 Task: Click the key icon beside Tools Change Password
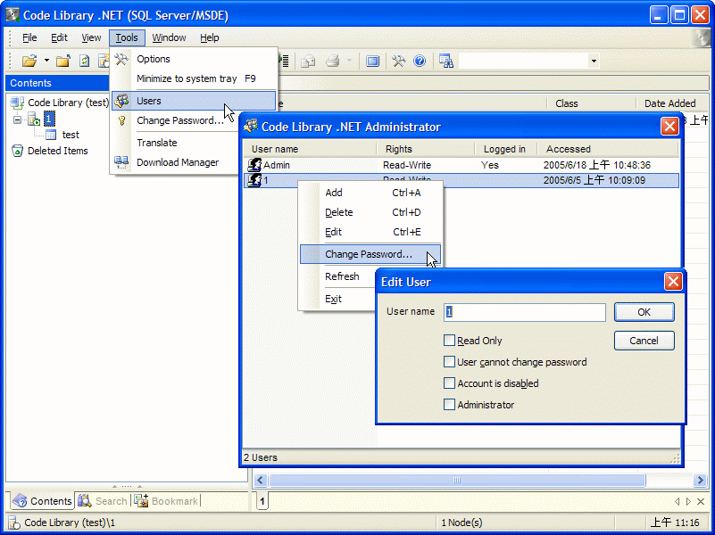coord(121,120)
